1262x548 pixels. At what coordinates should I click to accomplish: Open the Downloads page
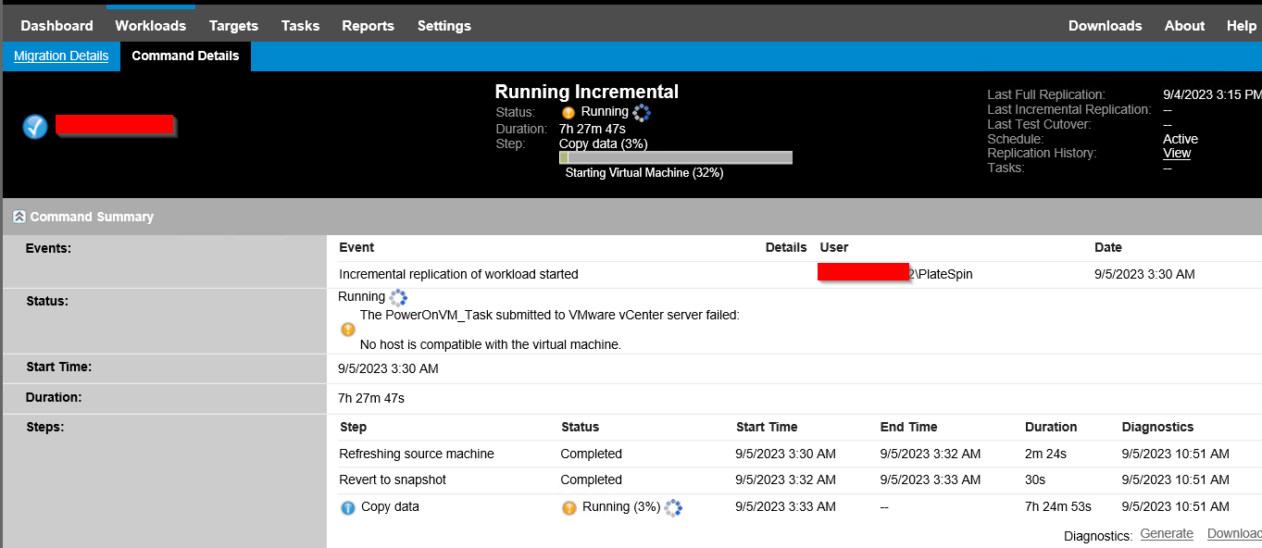point(1105,26)
